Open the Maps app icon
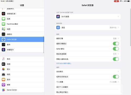Screen dimensions: 131x95 point(3,29)
